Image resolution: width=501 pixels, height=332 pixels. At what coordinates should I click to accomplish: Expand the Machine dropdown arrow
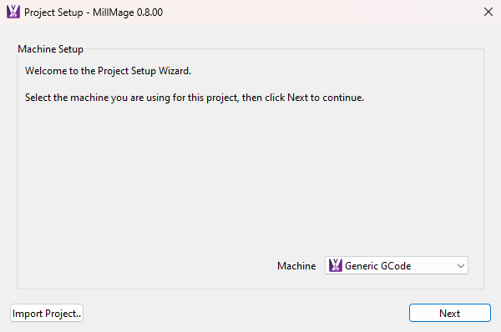point(460,265)
